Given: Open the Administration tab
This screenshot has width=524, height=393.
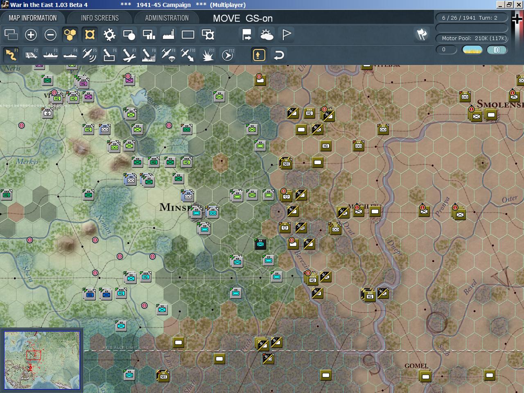Looking at the screenshot, I should pyautogui.click(x=167, y=18).
